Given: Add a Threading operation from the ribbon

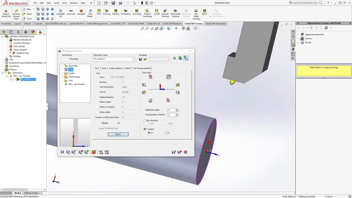Looking at the screenshot, I should pyautogui.click(x=126, y=12).
